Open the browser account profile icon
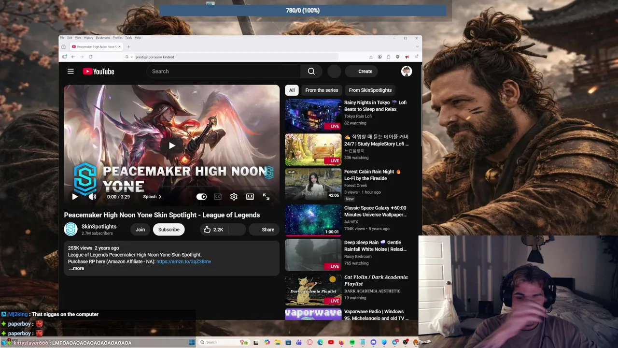The height and width of the screenshot is (348, 618). point(379,57)
